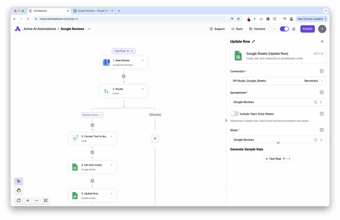Refresh the Spreadsheet dropdown options
This screenshot has width=340, height=220.
pyautogui.click(x=316, y=102)
